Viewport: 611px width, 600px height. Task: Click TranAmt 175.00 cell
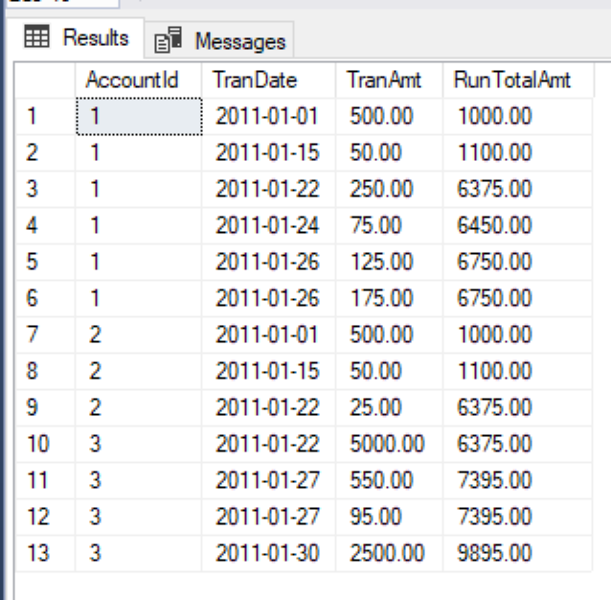389,299
